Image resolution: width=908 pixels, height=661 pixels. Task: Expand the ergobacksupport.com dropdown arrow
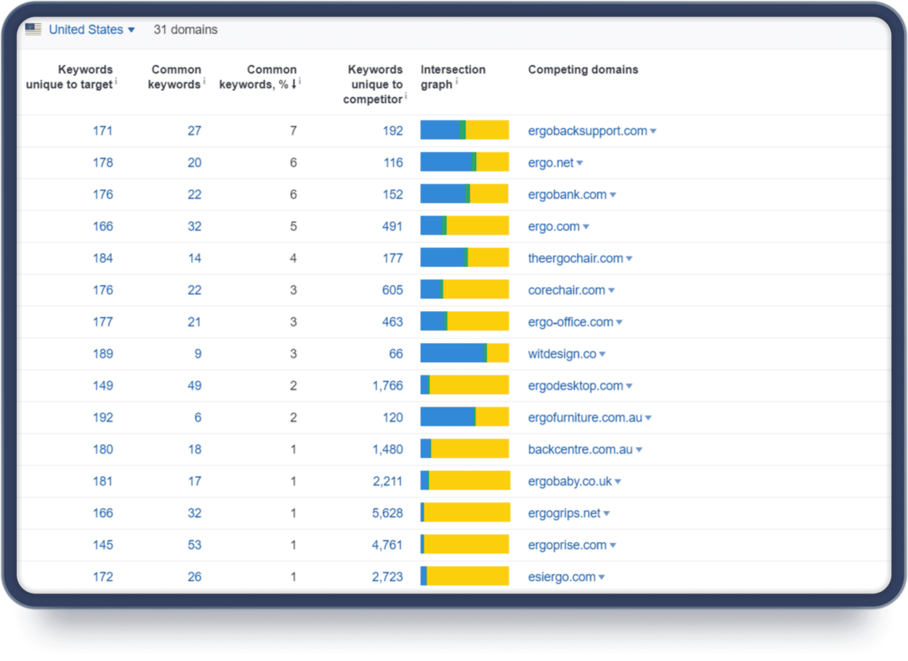654,131
